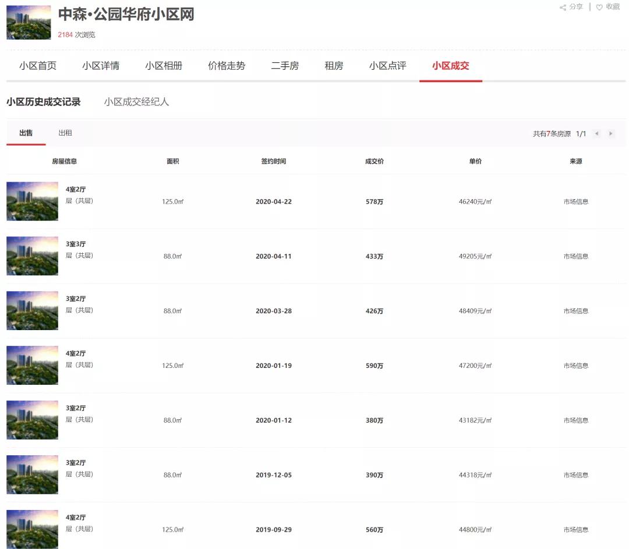Switch to the 小区成交经纪人 section
The height and width of the screenshot is (549, 629).
pos(136,102)
